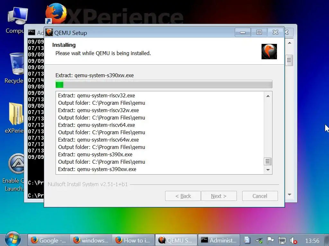Screen dimensions: 329x246
Task: Click the command prompt icon in the Administrator window title bar
Action: [x=31, y=32]
